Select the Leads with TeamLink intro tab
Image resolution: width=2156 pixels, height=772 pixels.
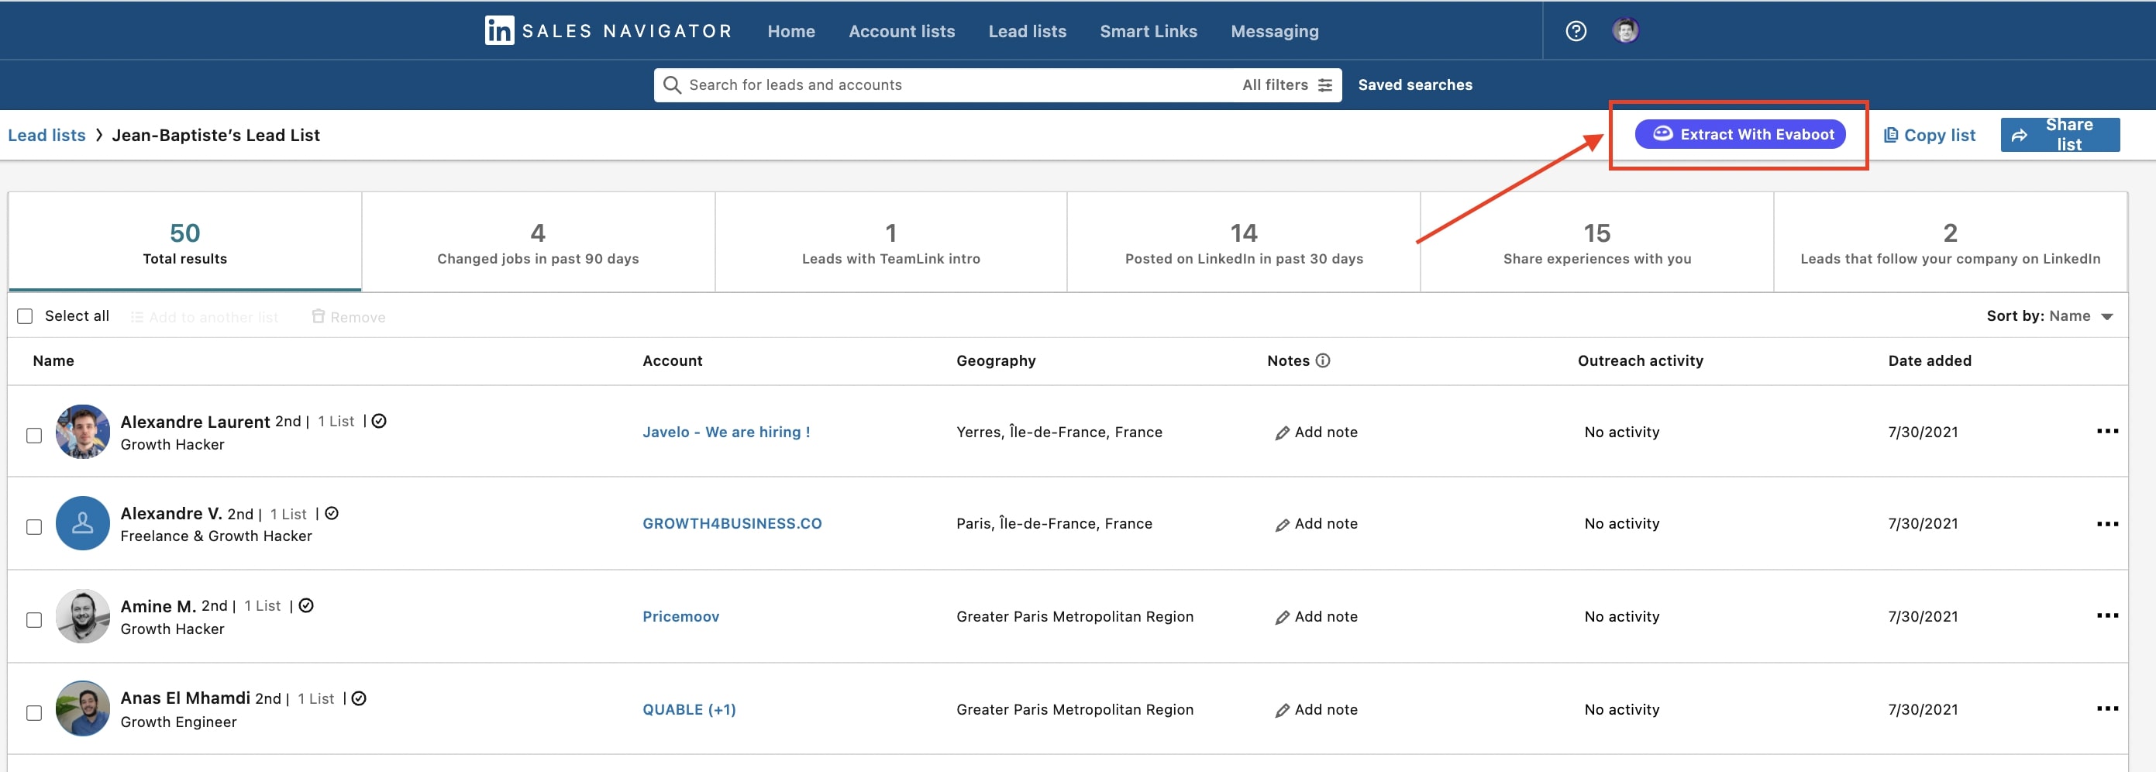coord(890,242)
